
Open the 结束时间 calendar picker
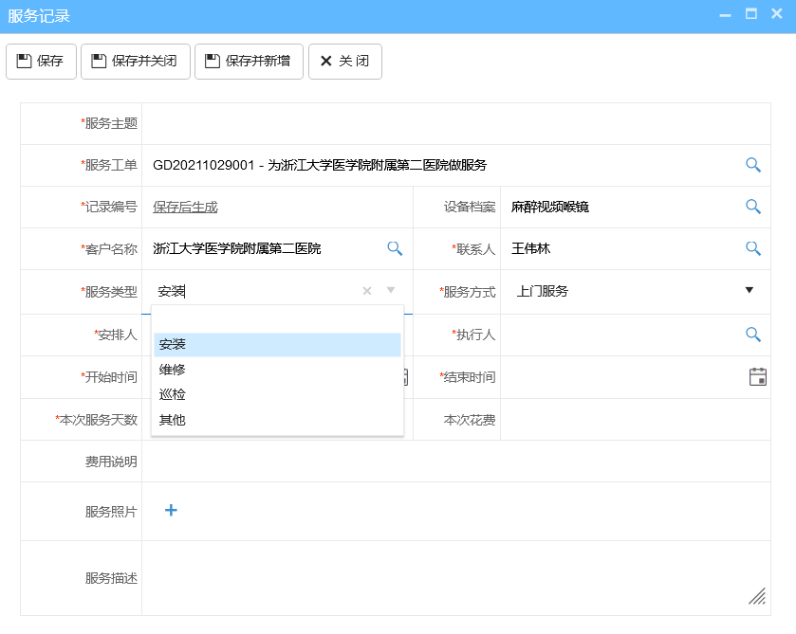point(756,376)
